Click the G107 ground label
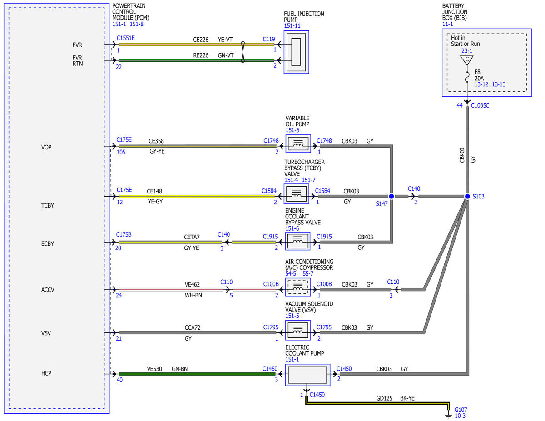545x421 pixels. [x=461, y=409]
